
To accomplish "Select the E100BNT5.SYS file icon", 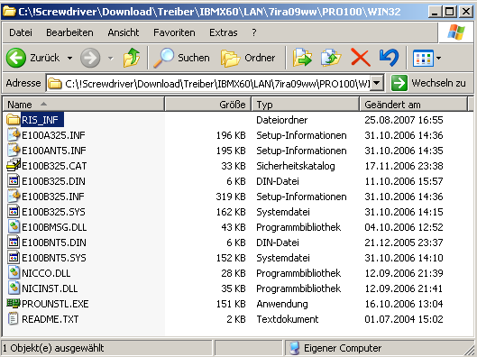I will 14,258.
